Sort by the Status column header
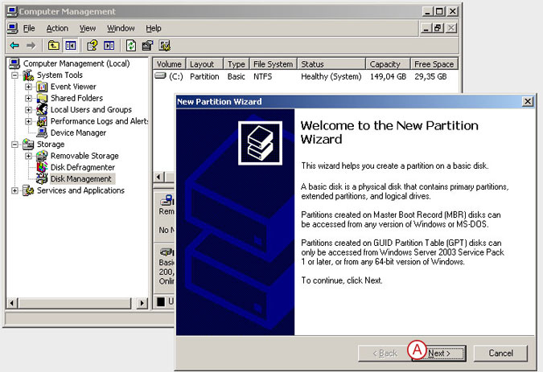 pos(331,64)
